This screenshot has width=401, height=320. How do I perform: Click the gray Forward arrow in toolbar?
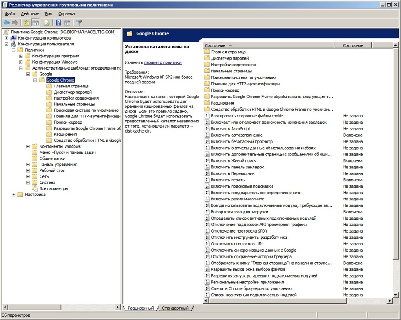[15, 23]
